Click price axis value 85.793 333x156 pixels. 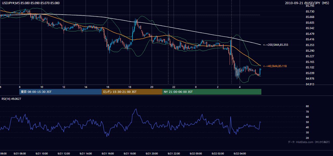tap(310, 6)
